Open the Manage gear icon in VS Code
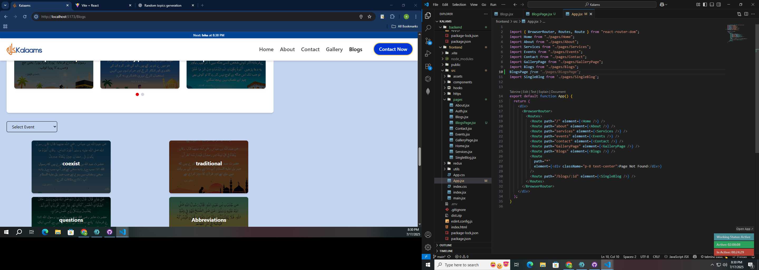 coord(428,247)
